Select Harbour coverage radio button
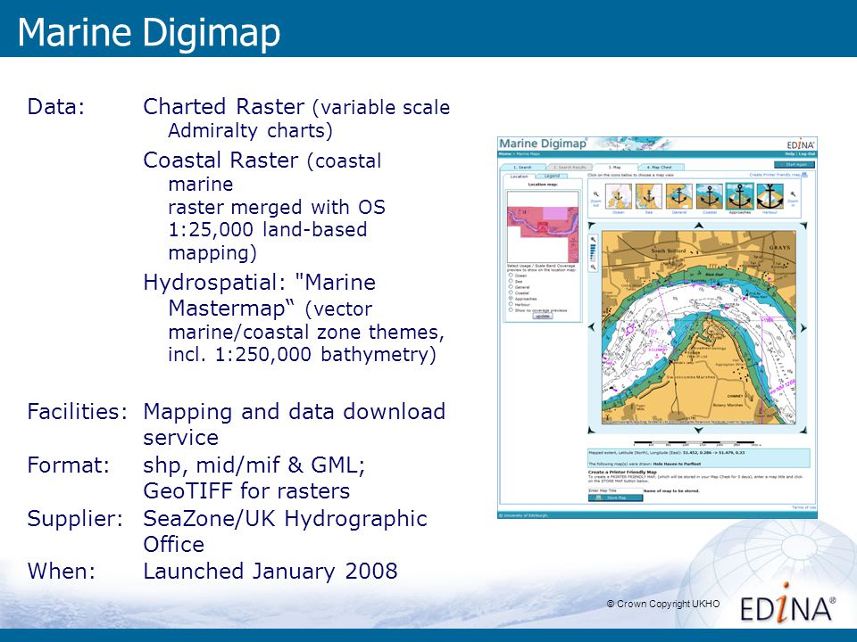 [x=511, y=304]
